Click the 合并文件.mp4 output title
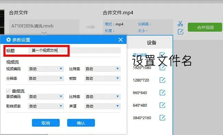Viewport: 223px width, 135px height. tap(118, 13)
